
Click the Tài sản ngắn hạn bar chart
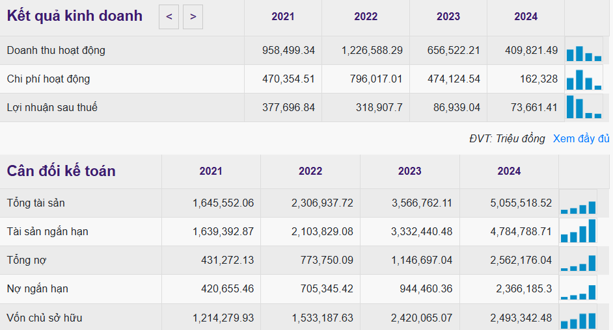tap(578, 232)
